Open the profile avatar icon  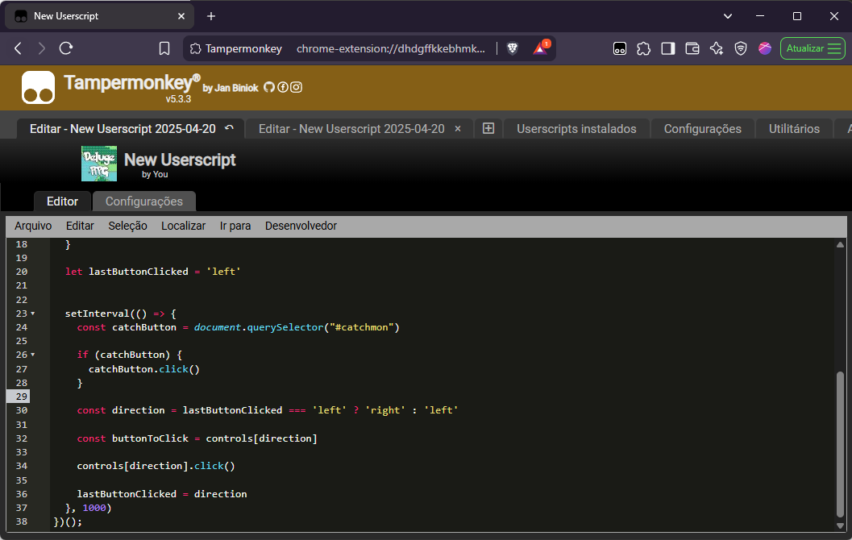point(764,48)
